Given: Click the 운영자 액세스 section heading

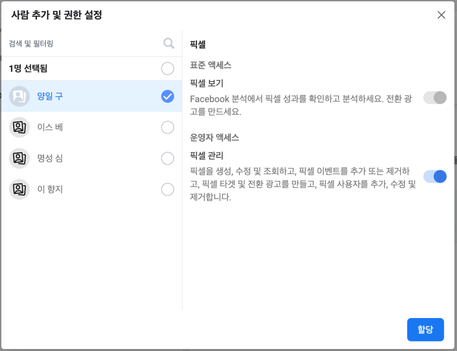Looking at the screenshot, I should [x=214, y=137].
